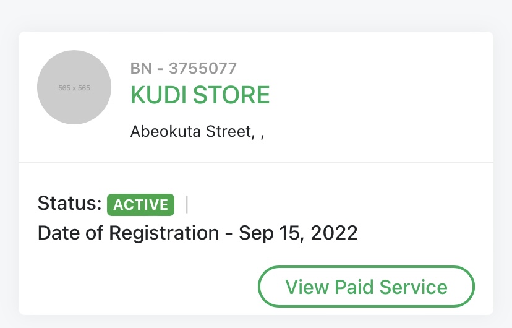Click the word "Street" in the address

point(229,132)
